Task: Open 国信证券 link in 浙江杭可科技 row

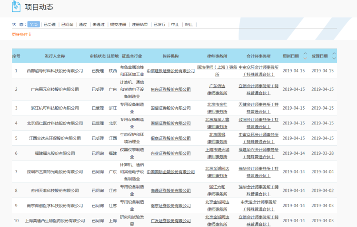Action: pos(170,108)
